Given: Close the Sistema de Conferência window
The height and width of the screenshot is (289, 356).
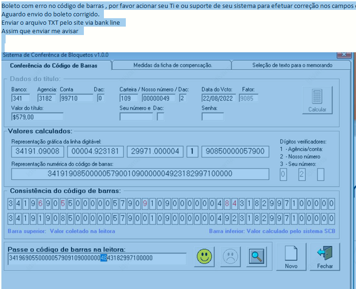Looking at the screenshot, I should 344,55.
